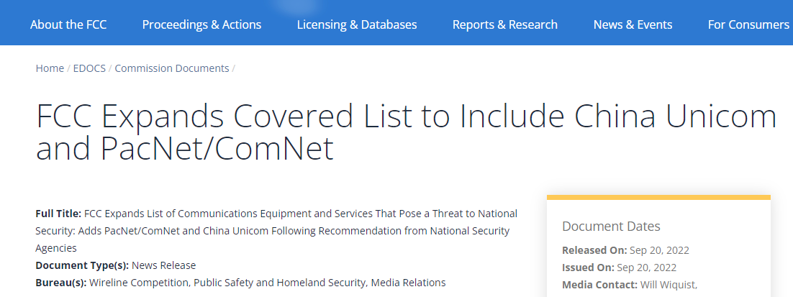This screenshot has width=793, height=297.
Task: Click the Media Relations bureau text
Action: click(408, 283)
